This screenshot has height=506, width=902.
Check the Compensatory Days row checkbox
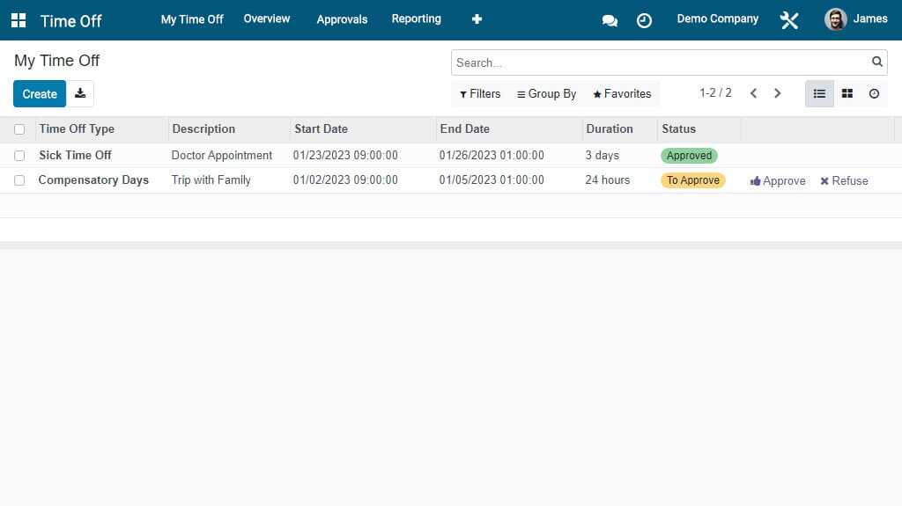[19, 180]
